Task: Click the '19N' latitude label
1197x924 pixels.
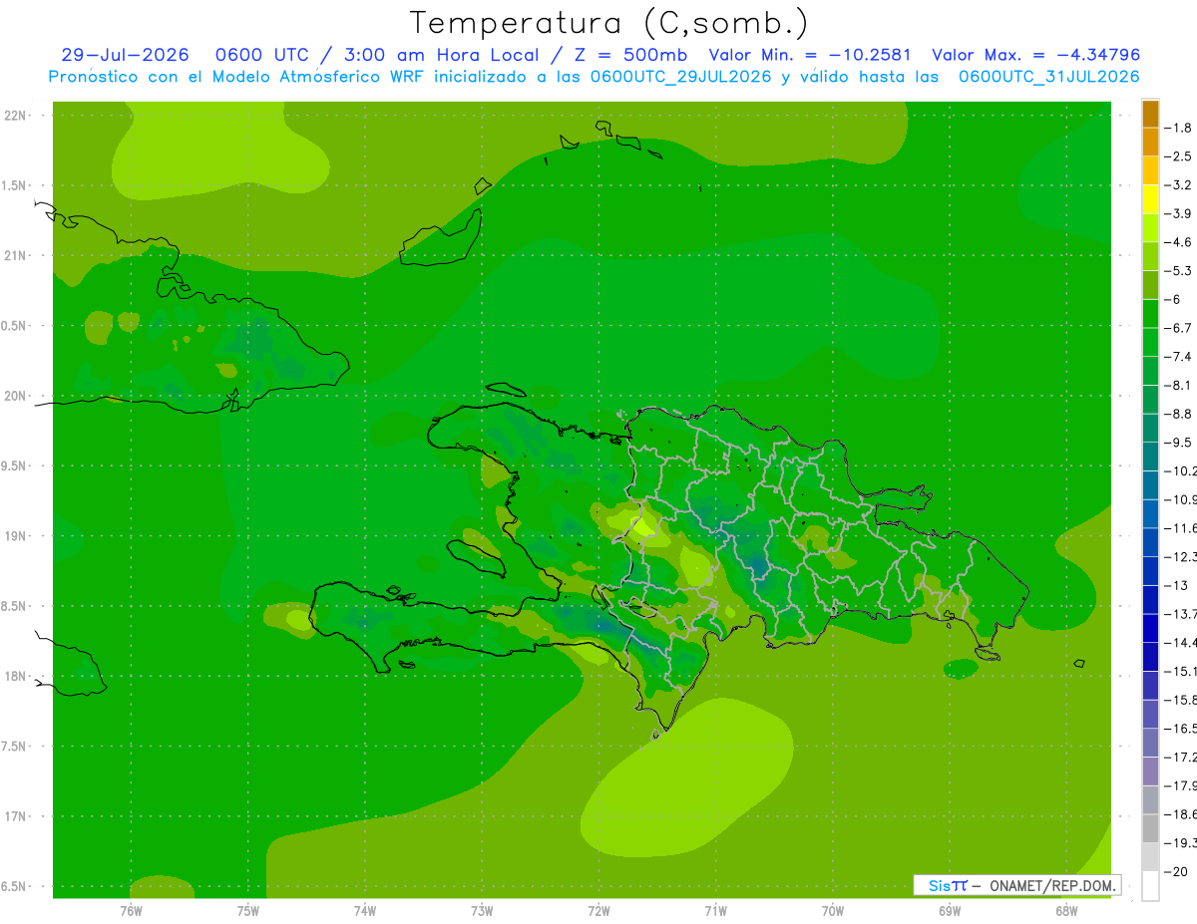Action: pos(15,536)
